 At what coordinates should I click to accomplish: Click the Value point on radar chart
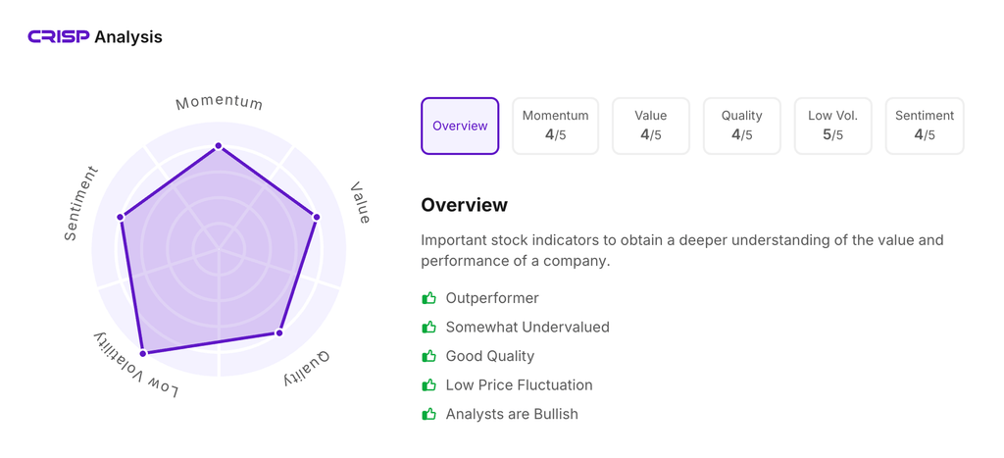tap(317, 217)
